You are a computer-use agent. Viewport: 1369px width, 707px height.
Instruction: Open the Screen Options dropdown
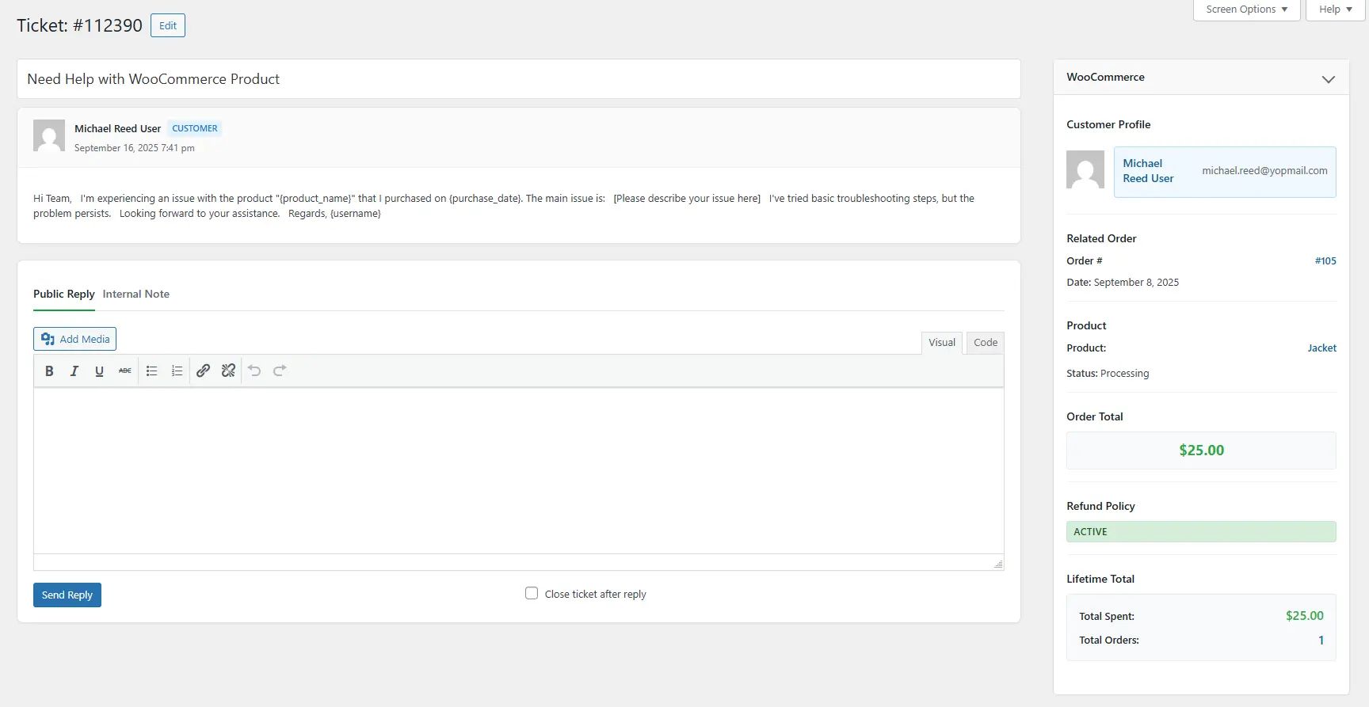pyautogui.click(x=1246, y=10)
